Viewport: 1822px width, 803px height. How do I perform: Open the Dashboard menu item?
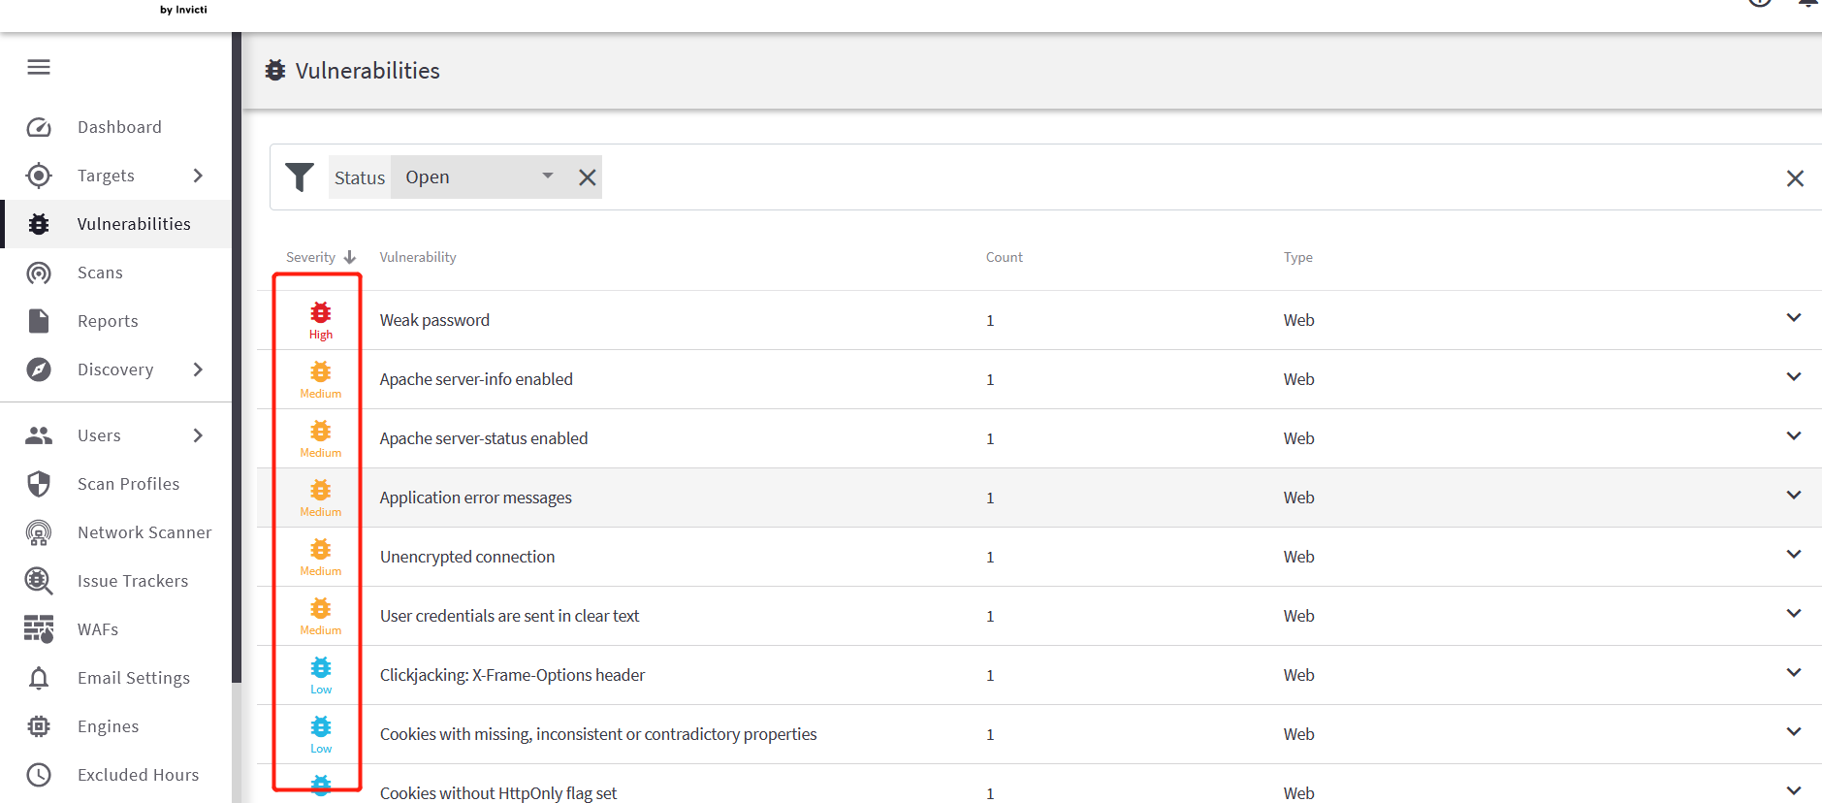coord(116,127)
